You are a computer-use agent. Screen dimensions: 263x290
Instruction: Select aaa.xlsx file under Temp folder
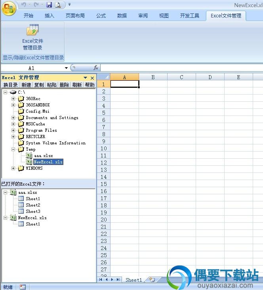[44, 156]
